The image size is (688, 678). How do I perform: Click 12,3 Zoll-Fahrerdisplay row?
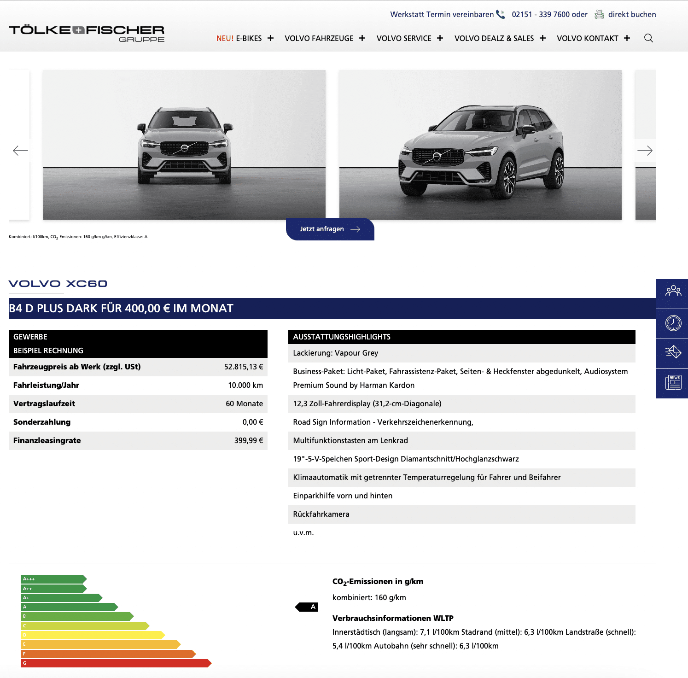click(462, 404)
